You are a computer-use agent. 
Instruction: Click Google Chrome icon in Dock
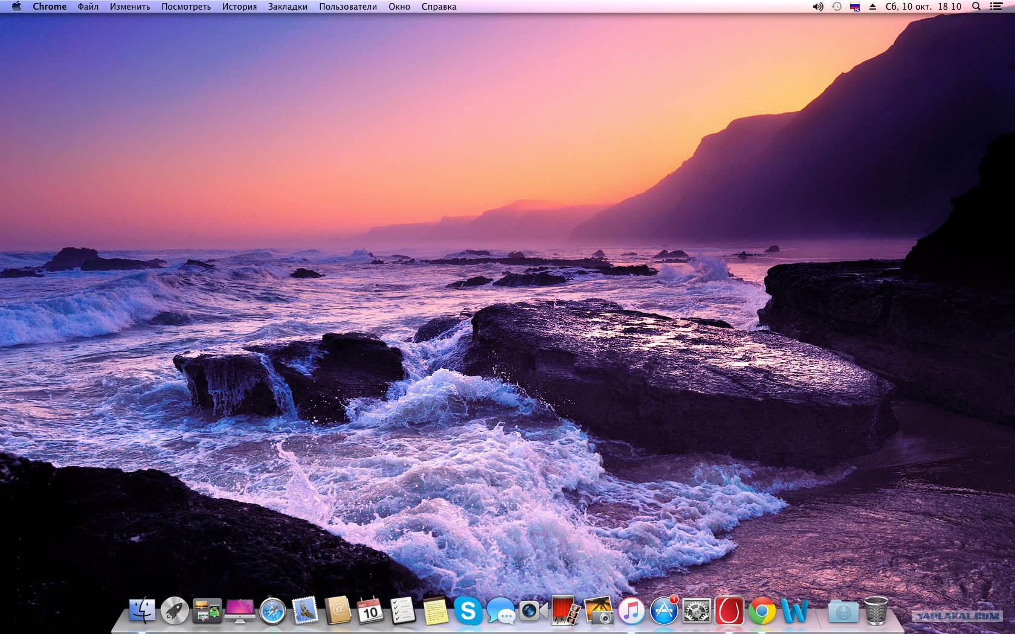point(762,611)
